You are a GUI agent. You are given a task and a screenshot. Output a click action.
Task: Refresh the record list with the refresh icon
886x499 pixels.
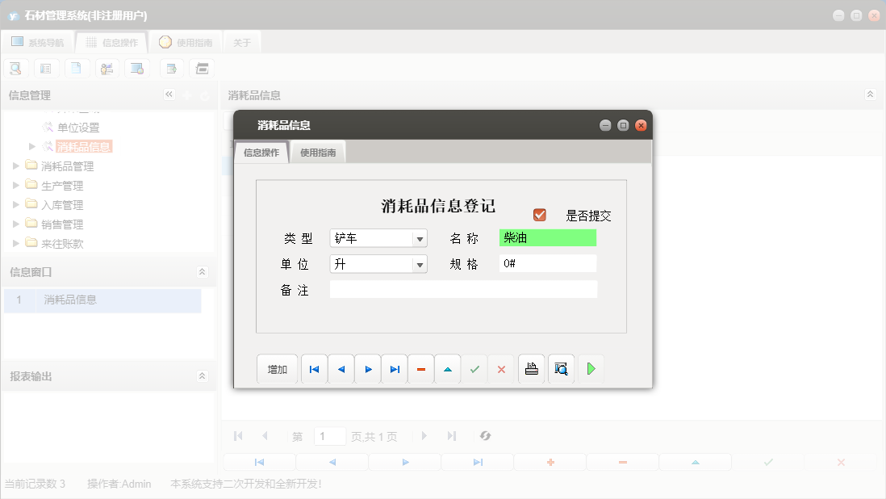pos(485,436)
